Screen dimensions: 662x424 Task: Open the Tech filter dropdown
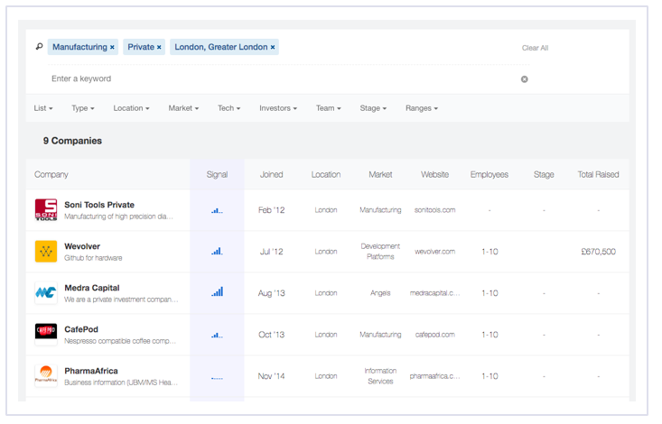[x=229, y=108]
